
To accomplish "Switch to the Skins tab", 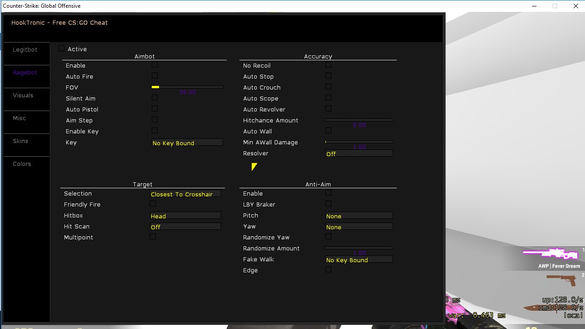I will pyautogui.click(x=21, y=141).
